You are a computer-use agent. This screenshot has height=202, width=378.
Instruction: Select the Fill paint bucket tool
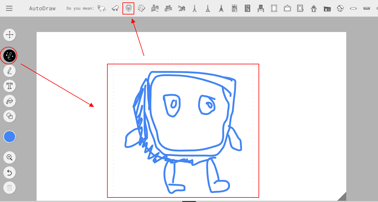(9, 101)
